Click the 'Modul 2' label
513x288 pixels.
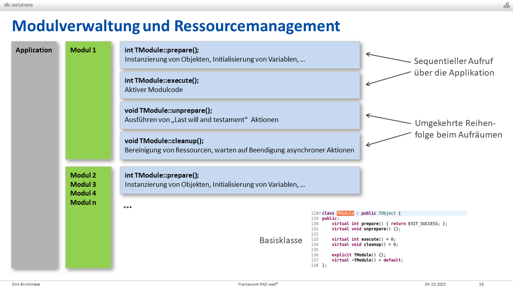pos(83,175)
